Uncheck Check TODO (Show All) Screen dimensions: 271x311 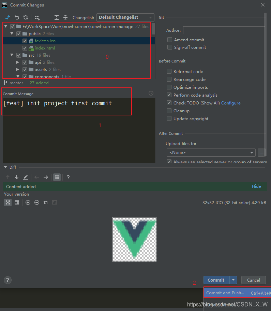[169, 103]
